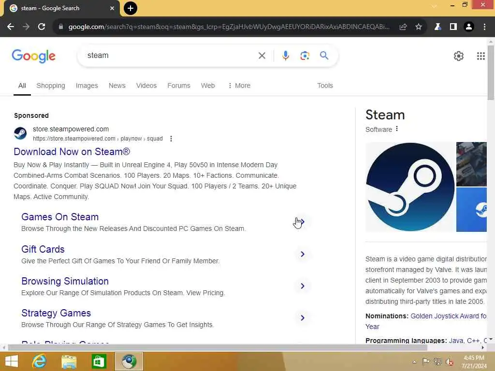
Task: Switch to the Videos tab
Action: [x=146, y=86]
